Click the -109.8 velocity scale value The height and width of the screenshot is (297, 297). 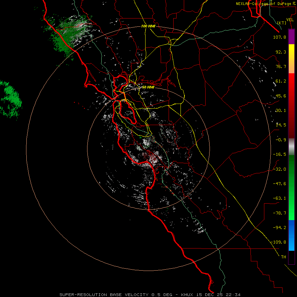coord(279,242)
